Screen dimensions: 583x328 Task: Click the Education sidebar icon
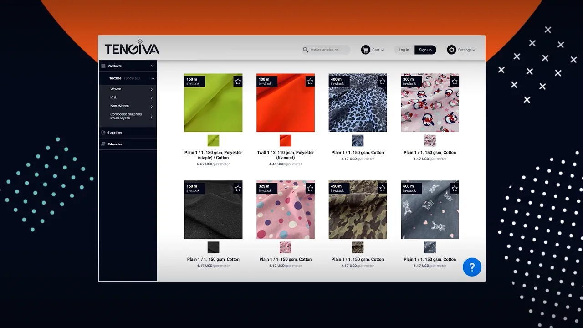click(103, 144)
